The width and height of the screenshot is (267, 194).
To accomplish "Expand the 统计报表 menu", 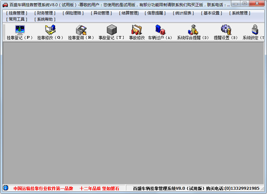I will point(183,13).
